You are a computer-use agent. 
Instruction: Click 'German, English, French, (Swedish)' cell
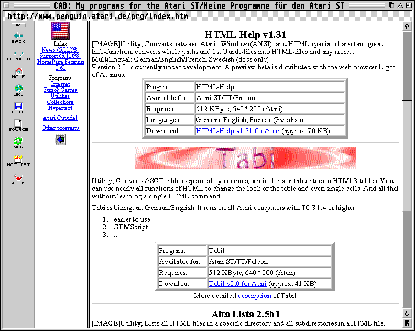270,120
